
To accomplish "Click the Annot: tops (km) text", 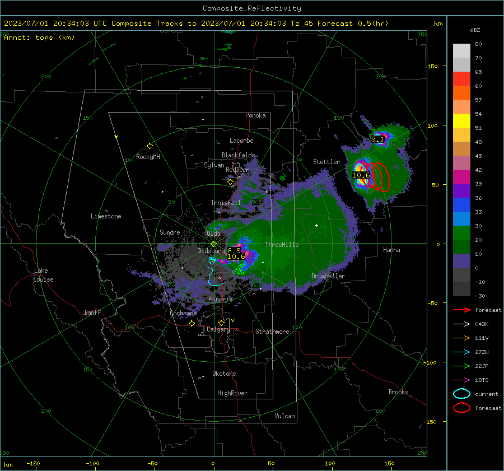I will tap(39, 38).
